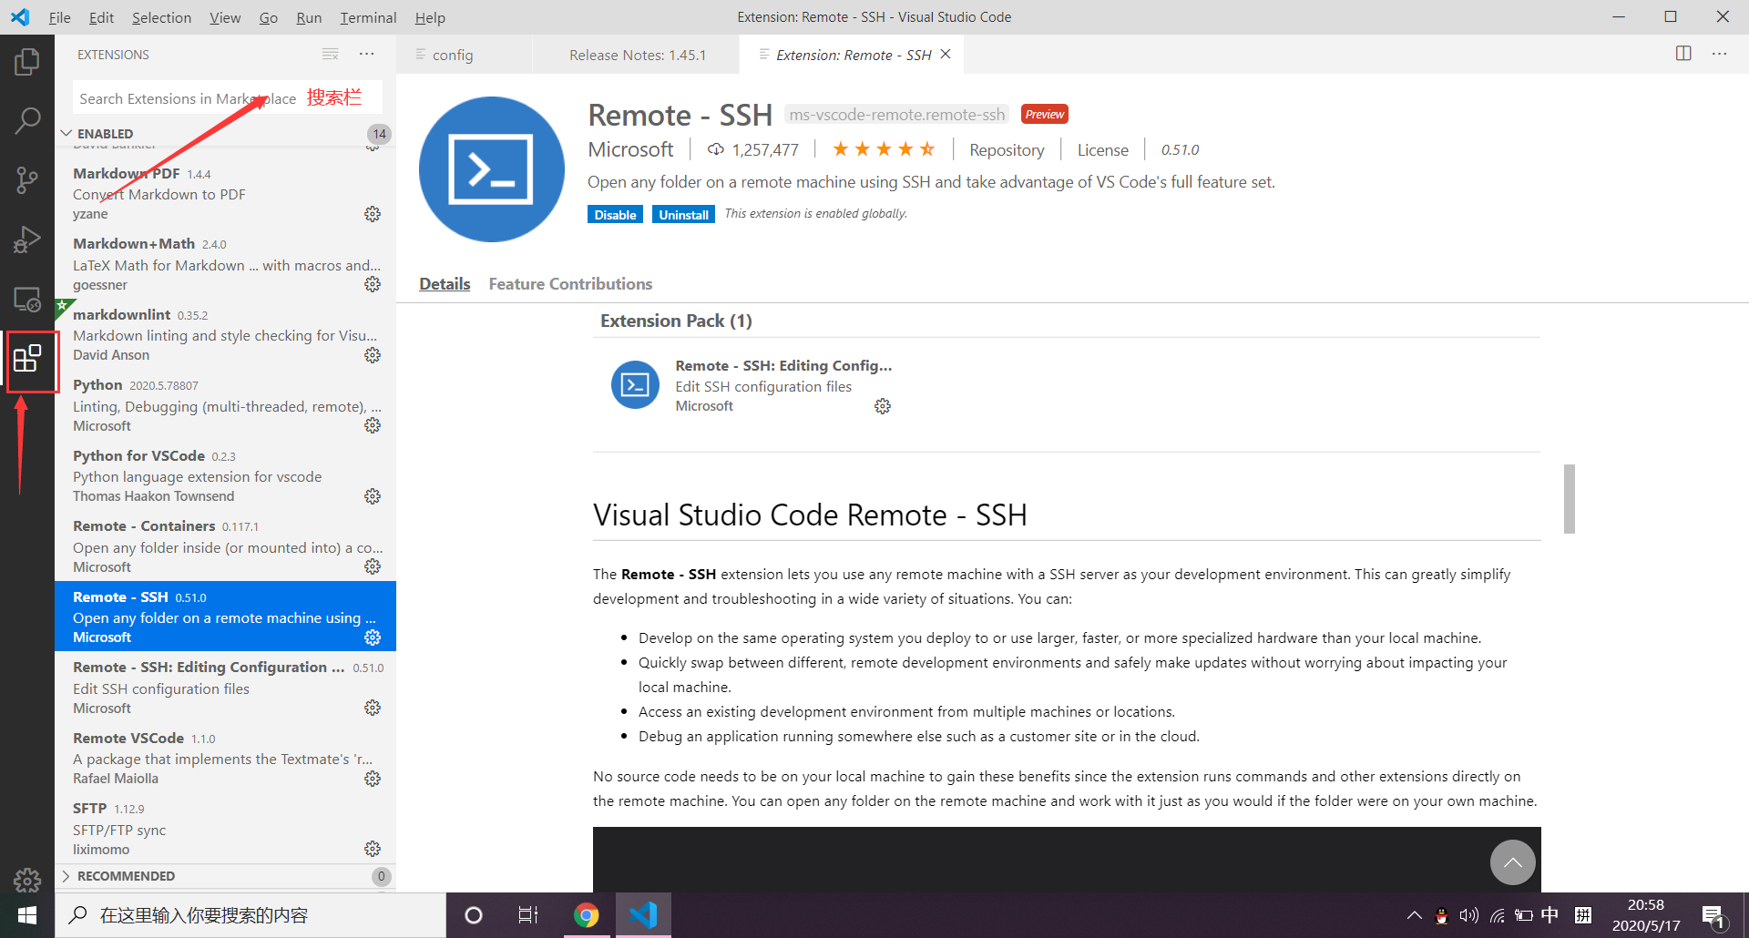Open the Edit menu

coord(101,17)
